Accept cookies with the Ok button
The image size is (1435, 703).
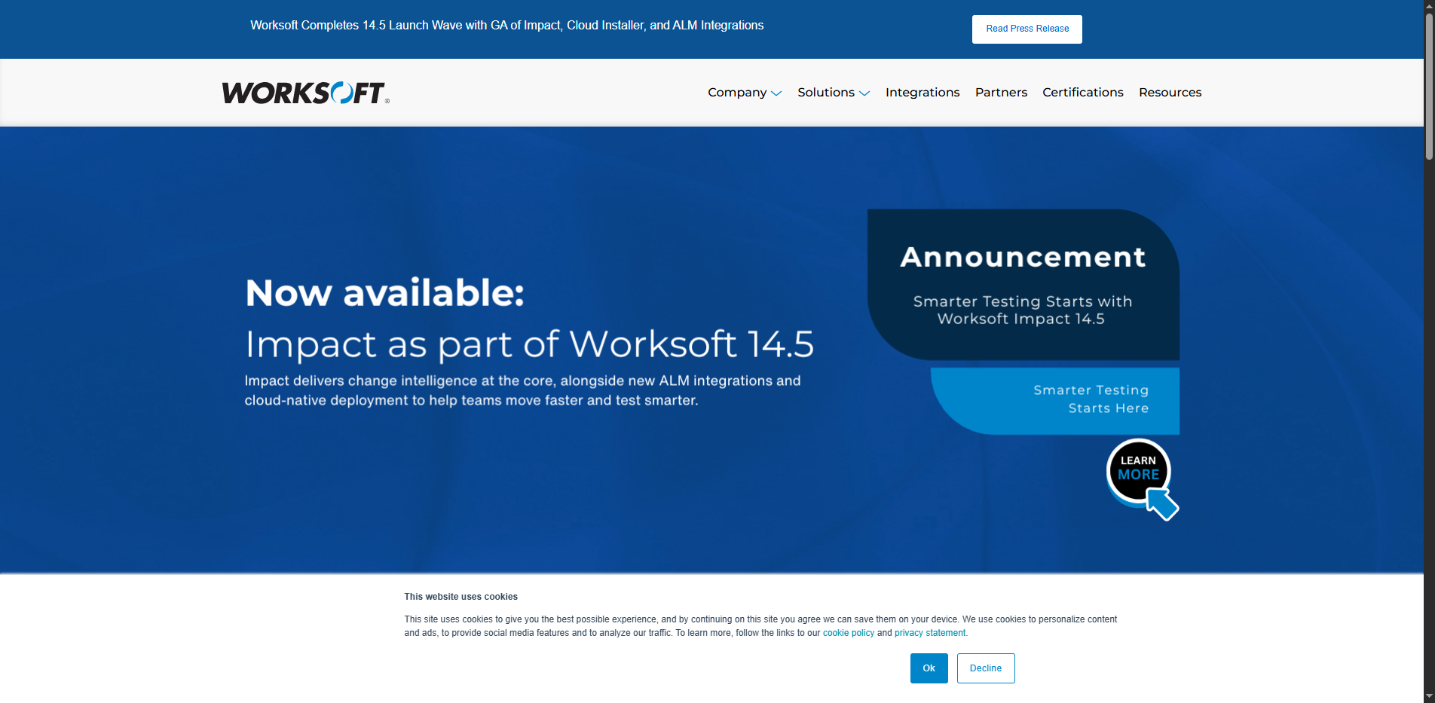(x=929, y=668)
